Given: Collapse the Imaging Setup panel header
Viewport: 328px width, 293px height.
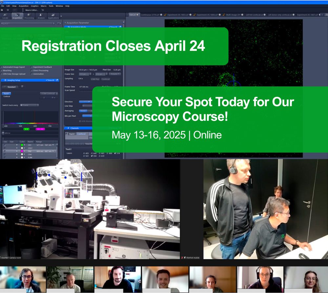Looking at the screenshot, I should click(x=3, y=80).
